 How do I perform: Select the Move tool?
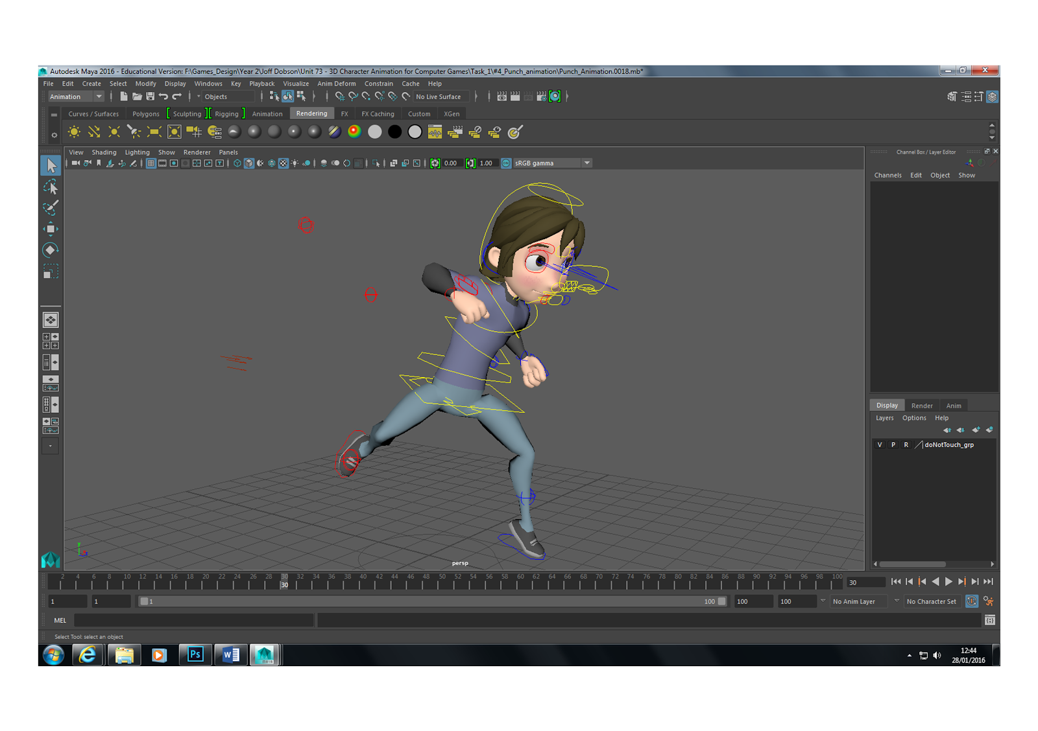[x=51, y=229]
